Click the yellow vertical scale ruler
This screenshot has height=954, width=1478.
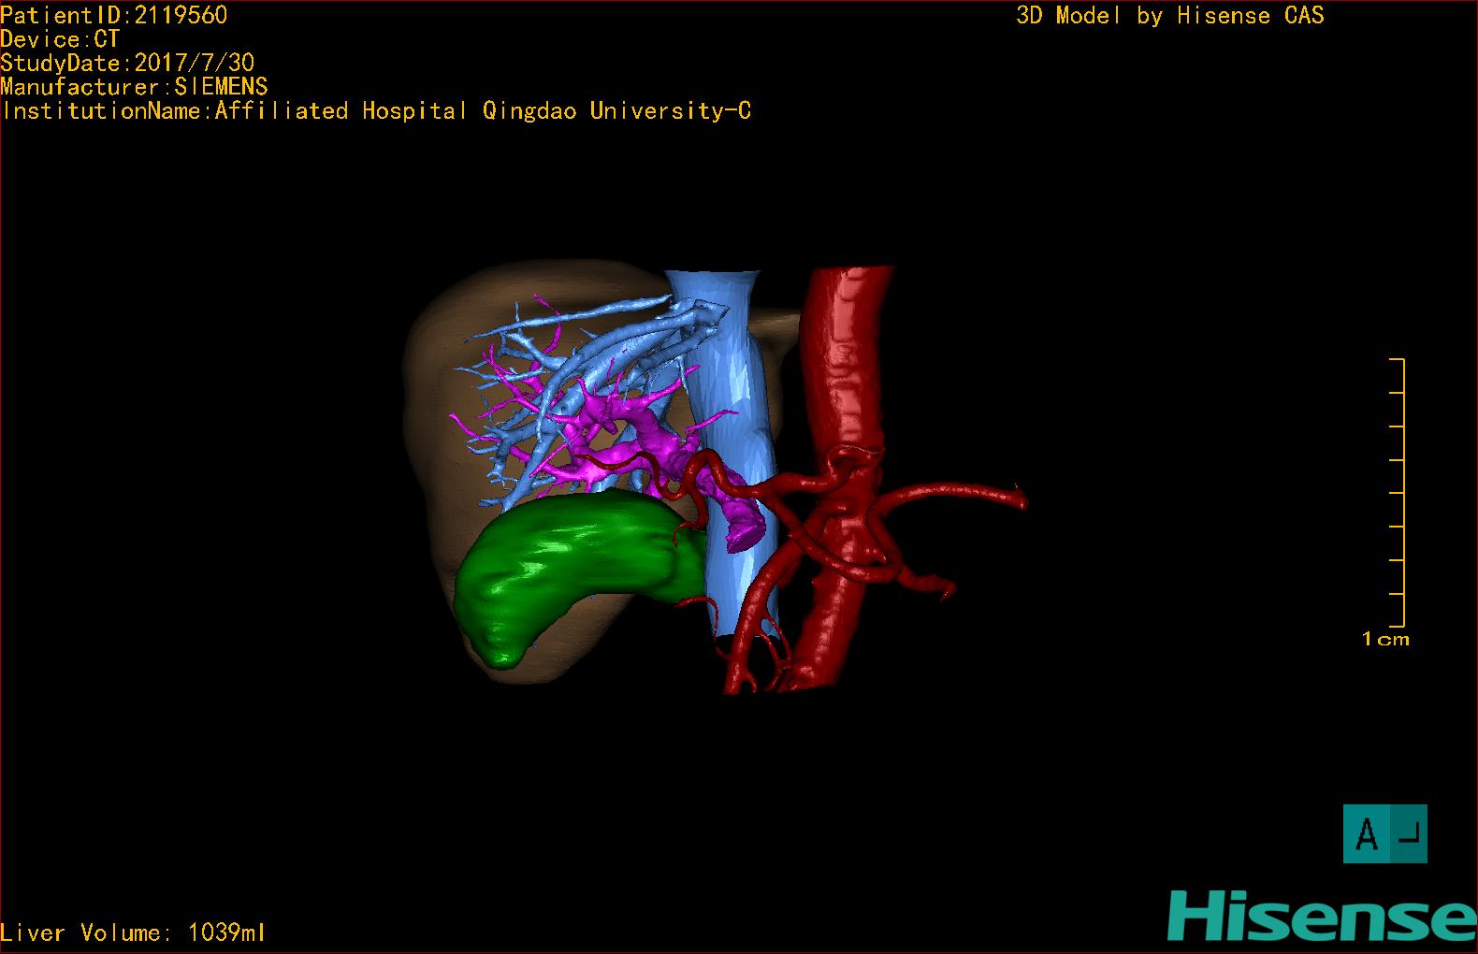coord(1402,492)
